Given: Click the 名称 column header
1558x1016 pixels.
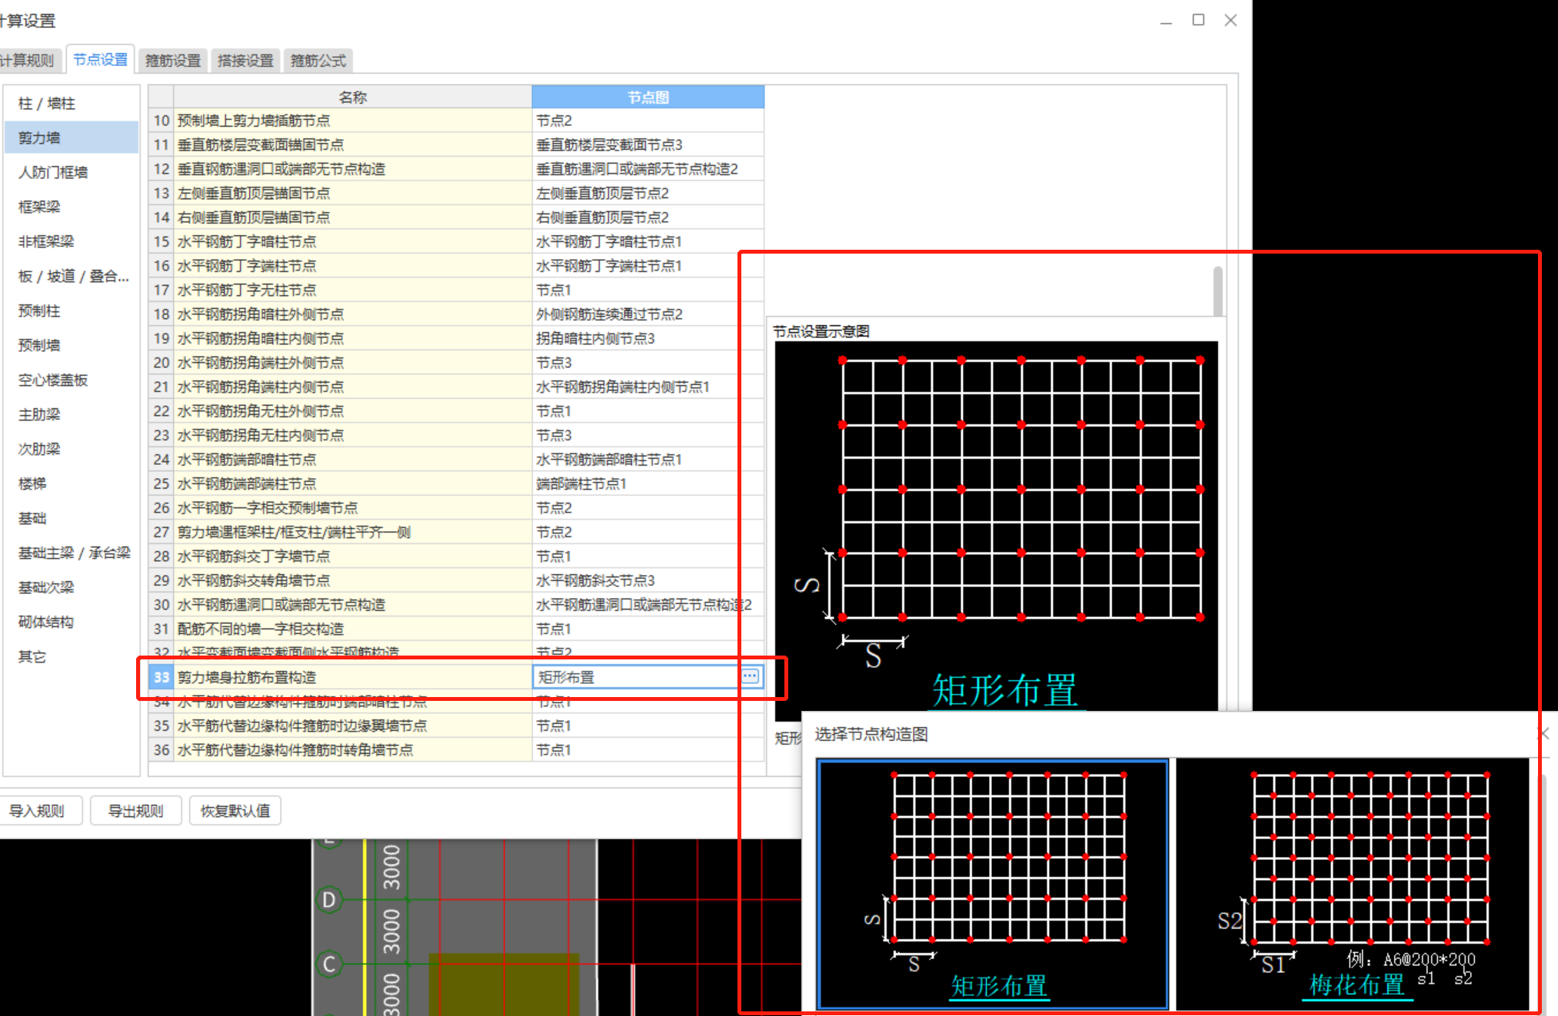Looking at the screenshot, I should (x=352, y=97).
